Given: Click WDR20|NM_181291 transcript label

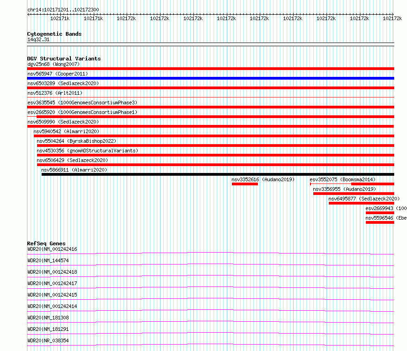Looking at the screenshot, I should pyautogui.click(x=48, y=329).
